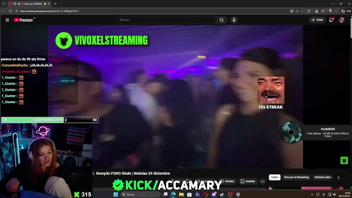352x198 pixels.
Task: Open Discord from taskbar
Action: [x=214, y=194]
